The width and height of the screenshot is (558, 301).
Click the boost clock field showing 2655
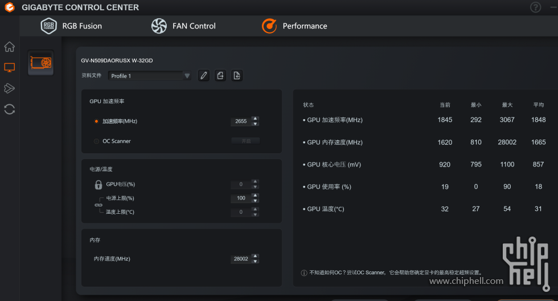241,121
